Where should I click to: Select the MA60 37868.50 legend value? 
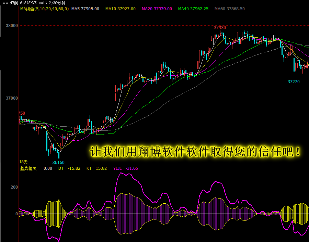(x=230, y=9)
